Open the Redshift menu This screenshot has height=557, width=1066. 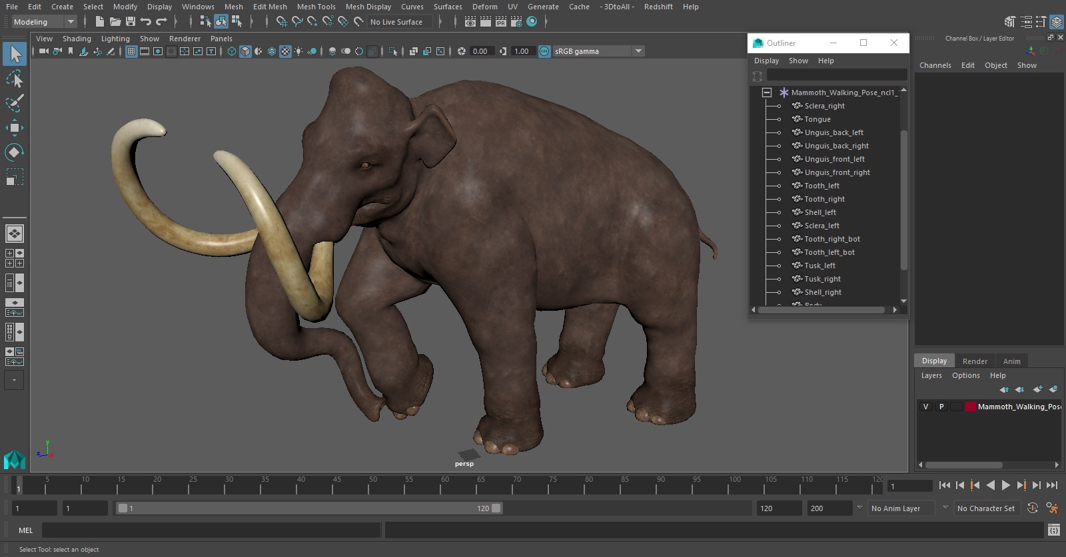click(x=658, y=7)
